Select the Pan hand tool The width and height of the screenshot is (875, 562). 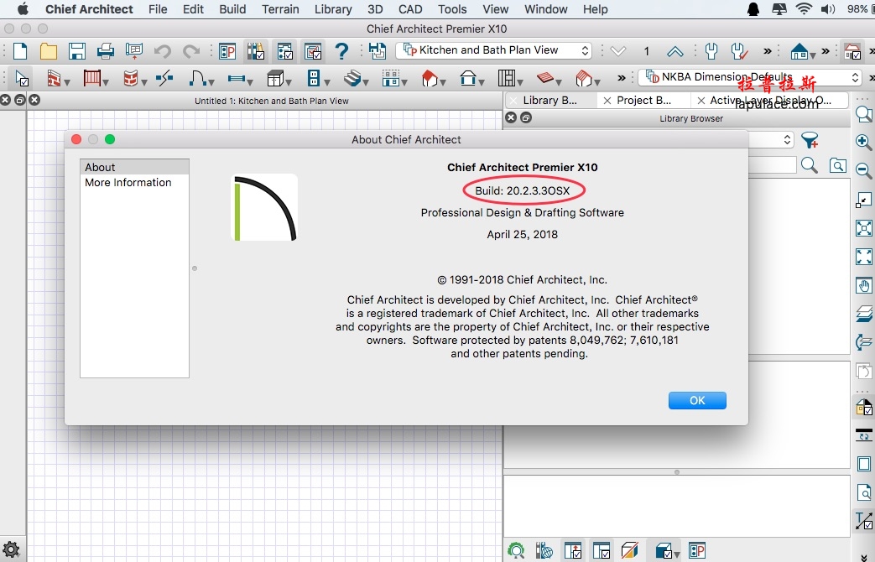click(x=863, y=285)
